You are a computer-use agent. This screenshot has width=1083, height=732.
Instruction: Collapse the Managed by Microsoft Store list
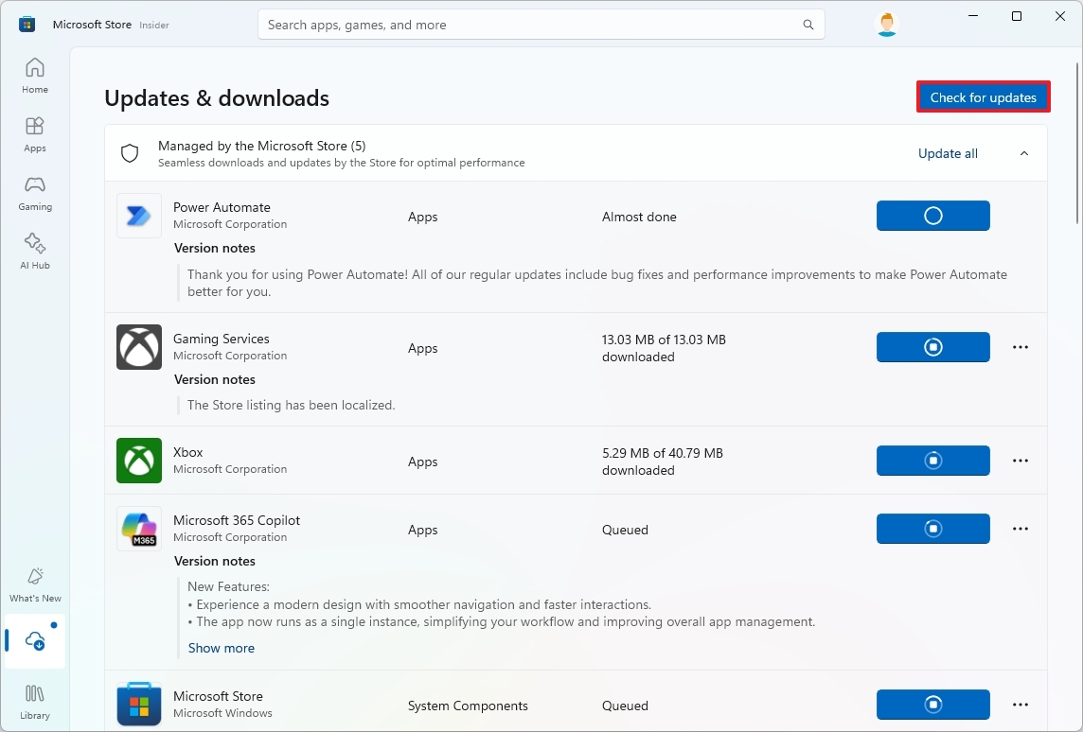coord(1023,152)
